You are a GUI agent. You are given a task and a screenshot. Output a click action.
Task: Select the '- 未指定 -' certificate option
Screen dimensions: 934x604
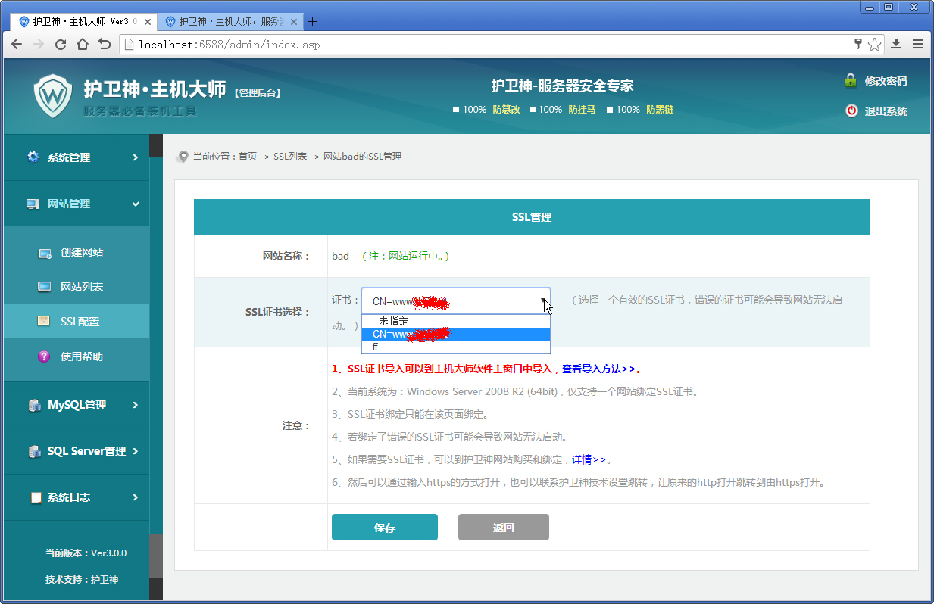456,321
